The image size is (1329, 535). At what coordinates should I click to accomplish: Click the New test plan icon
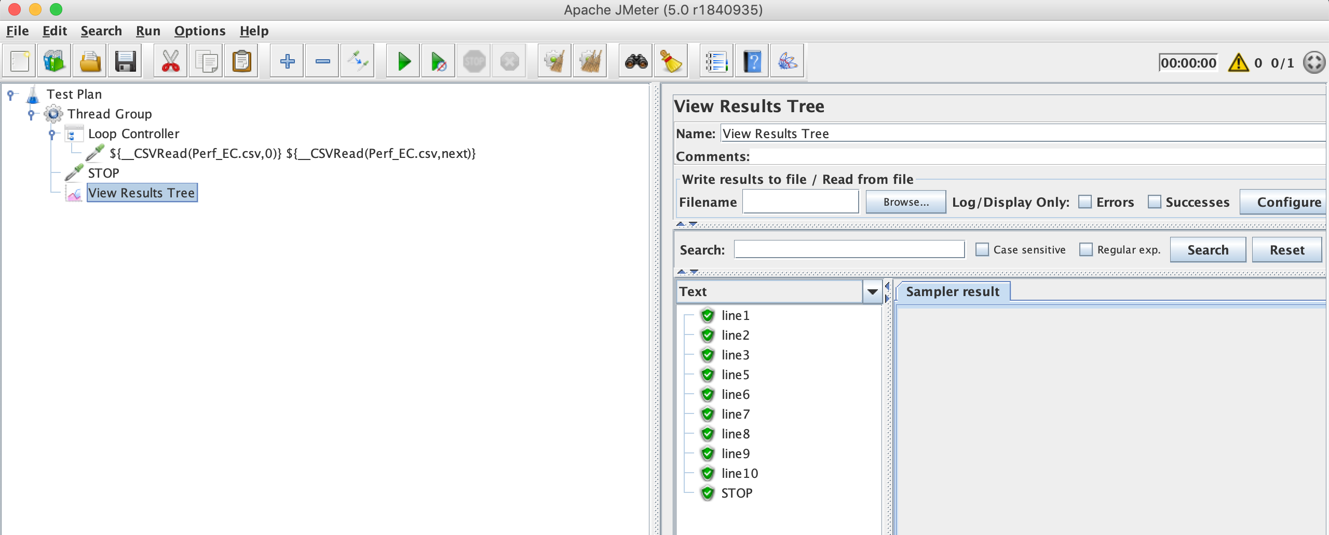(x=20, y=62)
